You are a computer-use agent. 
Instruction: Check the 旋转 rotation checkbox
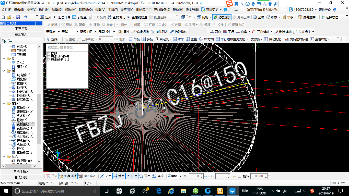[239, 176]
